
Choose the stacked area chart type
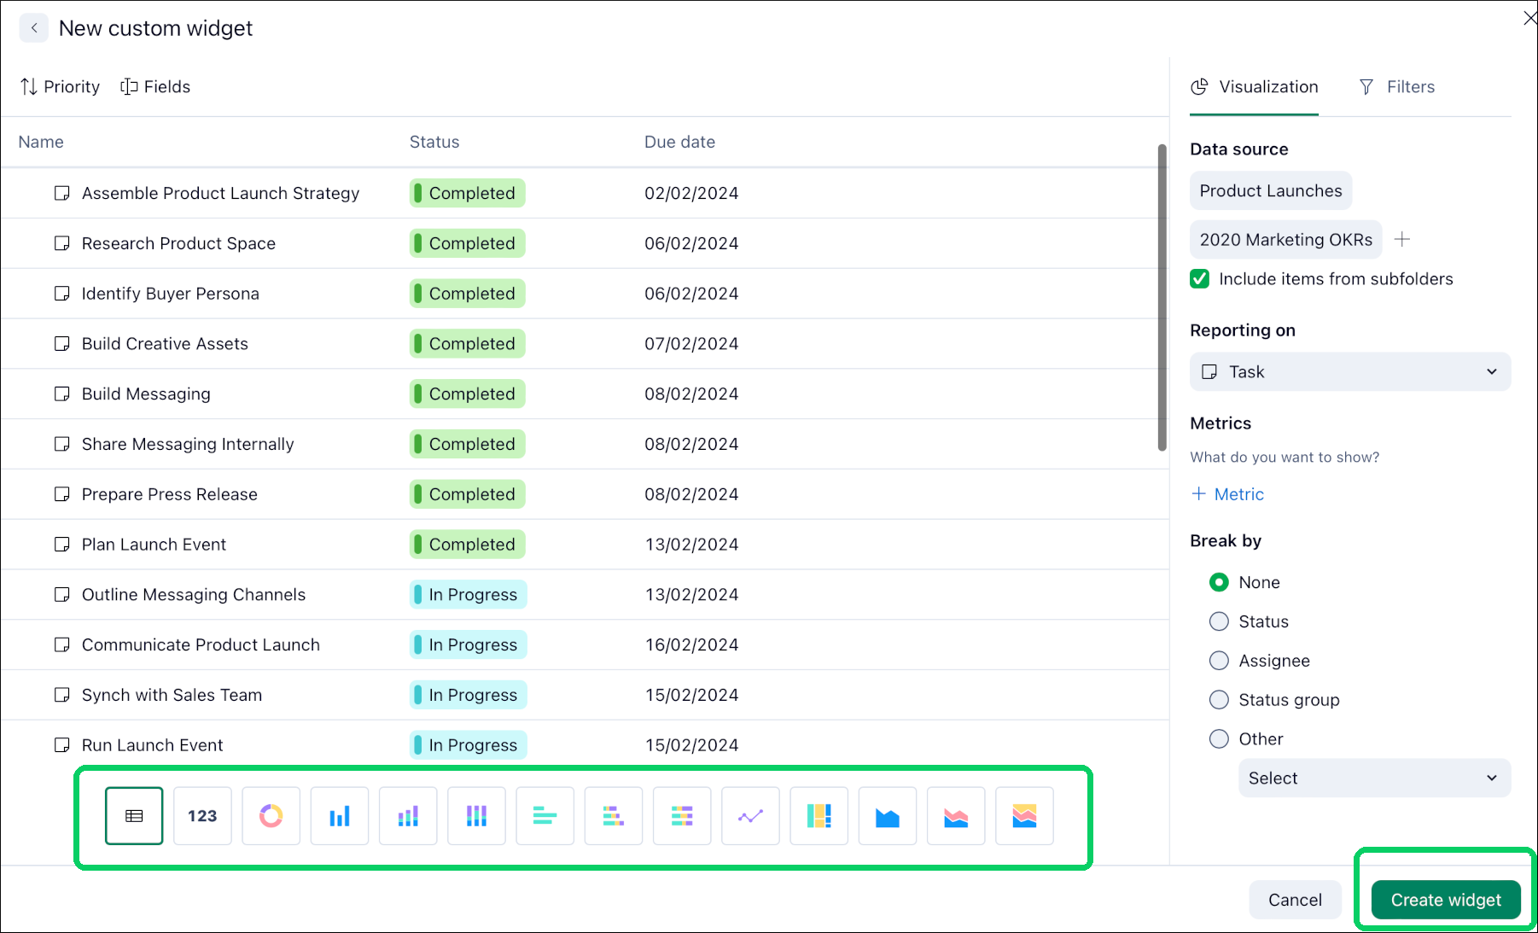pos(956,815)
